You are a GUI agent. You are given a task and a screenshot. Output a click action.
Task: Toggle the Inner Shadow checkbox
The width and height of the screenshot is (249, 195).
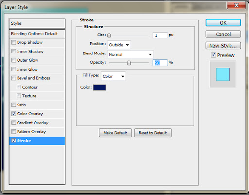14,52
